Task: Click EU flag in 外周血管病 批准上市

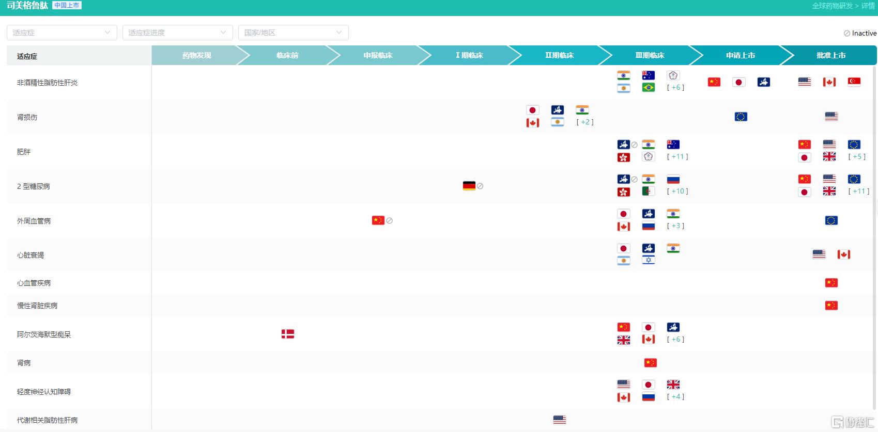Action: [831, 220]
